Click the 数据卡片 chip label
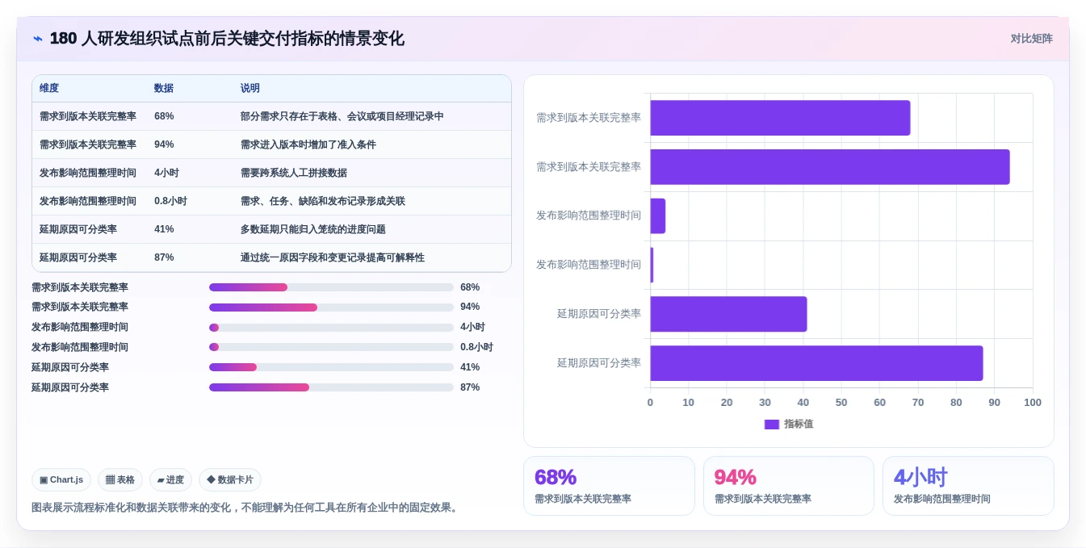This screenshot has height=548, width=1086. (x=235, y=479)
